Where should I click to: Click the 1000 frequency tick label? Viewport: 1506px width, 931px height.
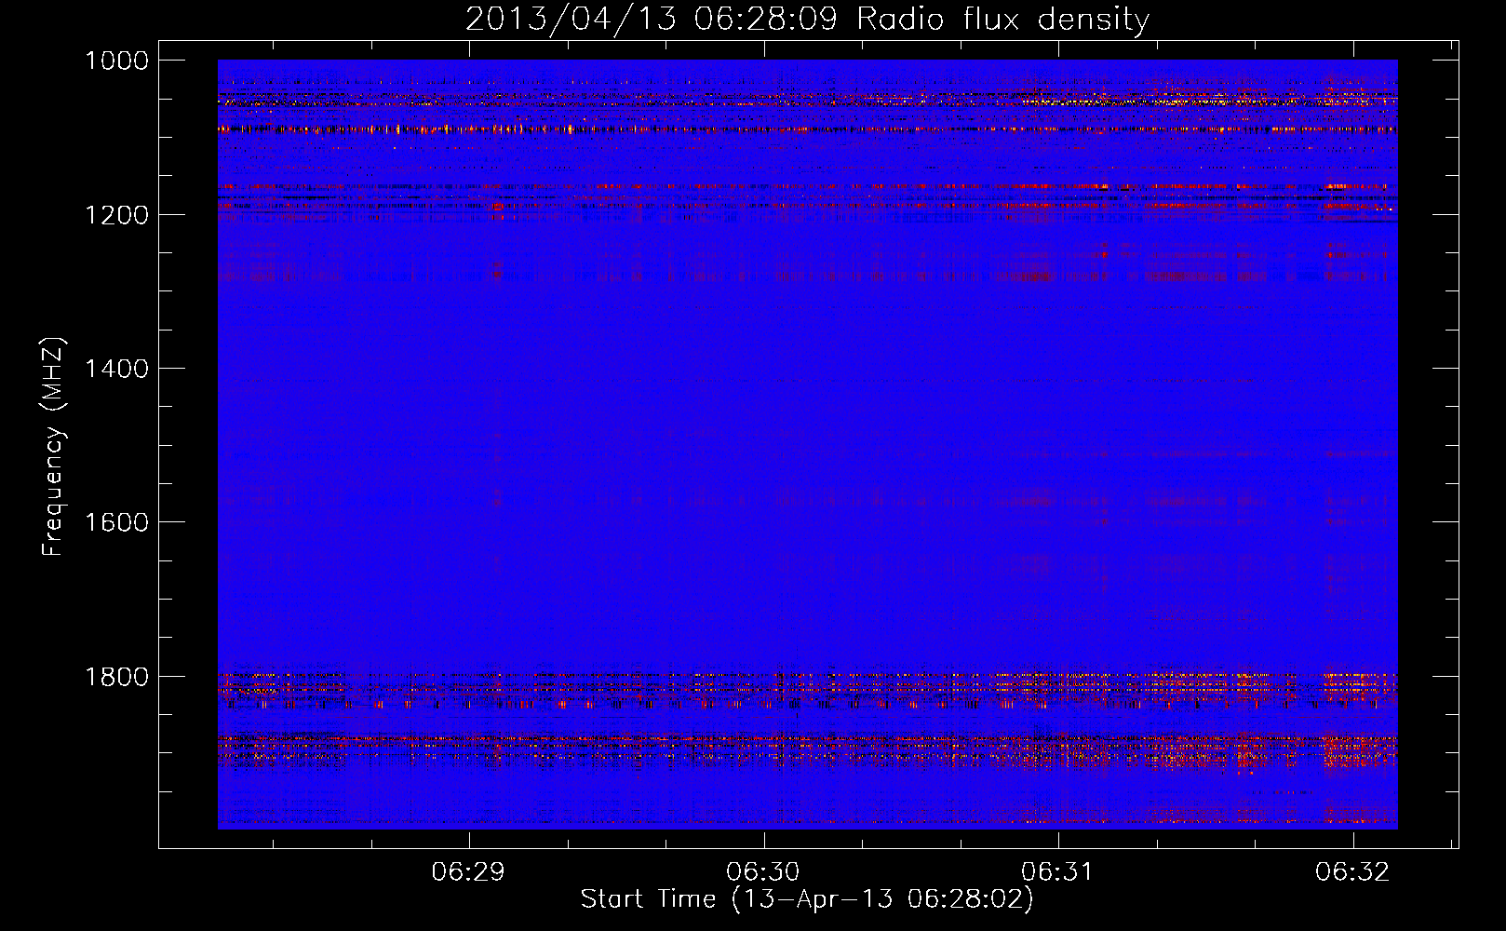[116, 61]
